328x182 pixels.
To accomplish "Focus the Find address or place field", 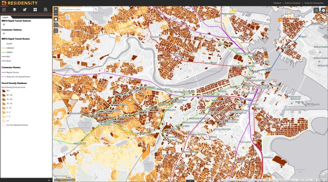I will coord(77,9).
